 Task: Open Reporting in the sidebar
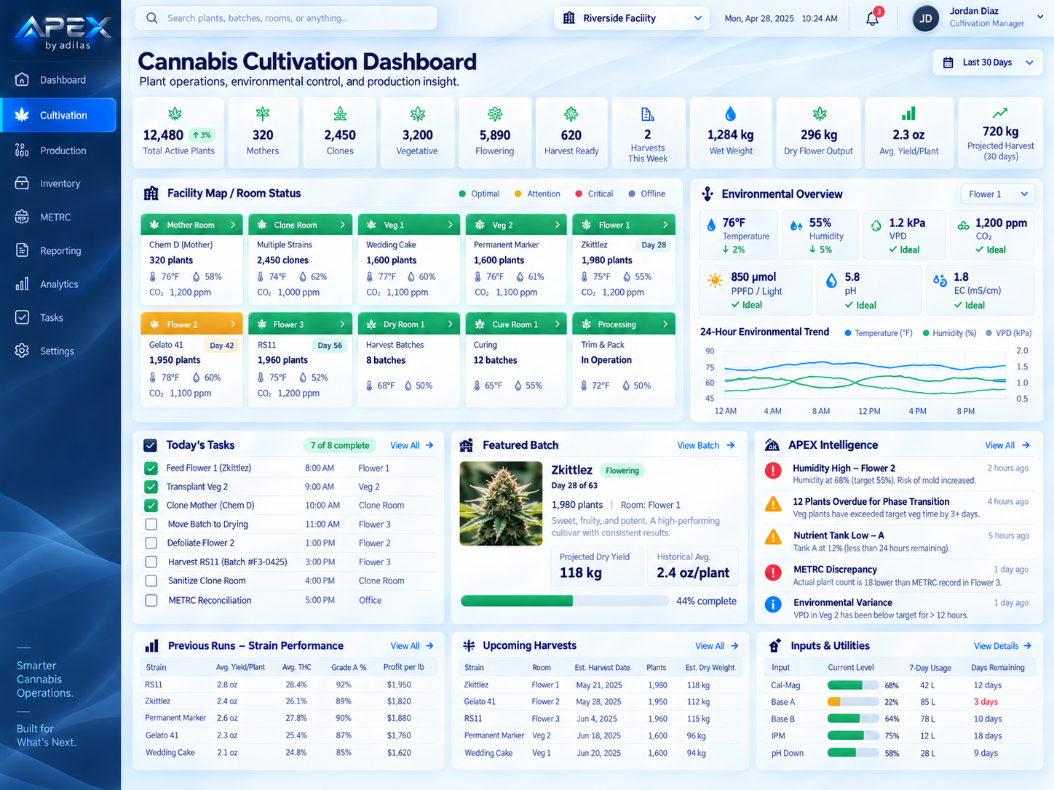(x=59, y=250)
